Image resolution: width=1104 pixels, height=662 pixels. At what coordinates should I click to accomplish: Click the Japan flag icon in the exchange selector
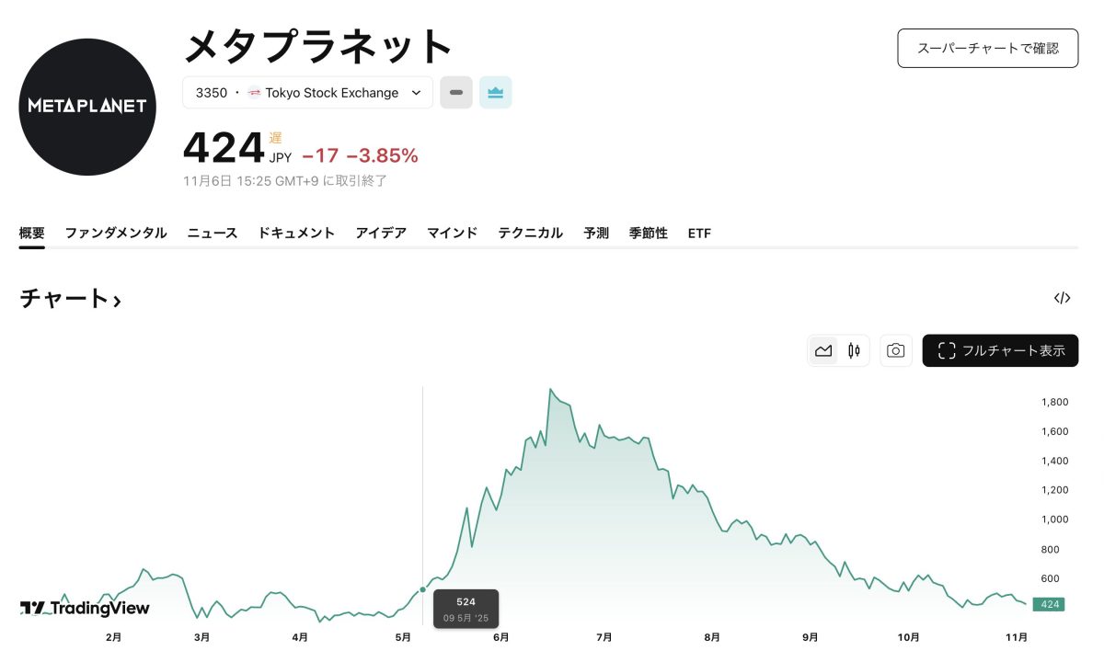[255, 93]
